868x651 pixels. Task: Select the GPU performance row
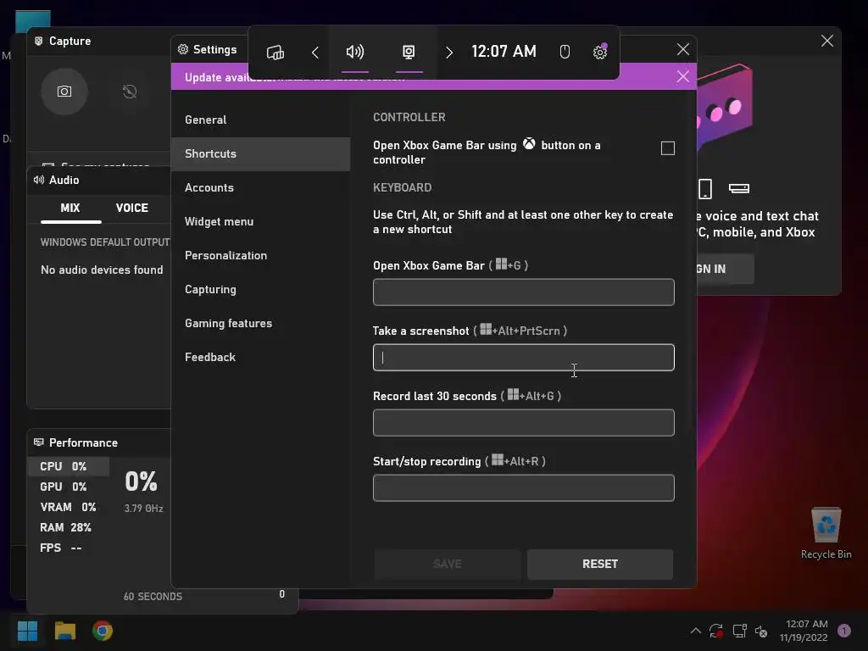(x=68, y=487)
